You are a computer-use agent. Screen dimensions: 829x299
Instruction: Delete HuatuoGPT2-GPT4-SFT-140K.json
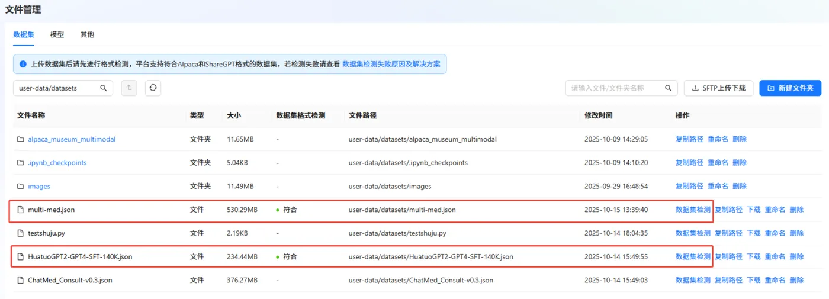pyautogui.click(x=796, y=257)
